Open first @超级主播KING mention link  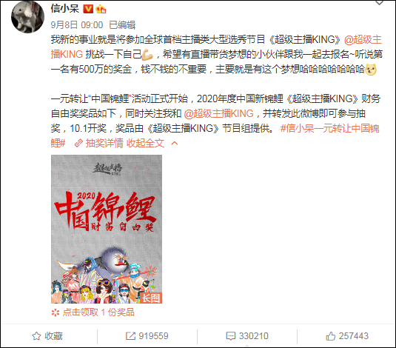(x=363, y=40)
